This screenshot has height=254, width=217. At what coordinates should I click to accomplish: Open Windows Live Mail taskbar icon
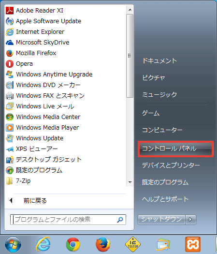pyautogui.click(x=163, y=244)
